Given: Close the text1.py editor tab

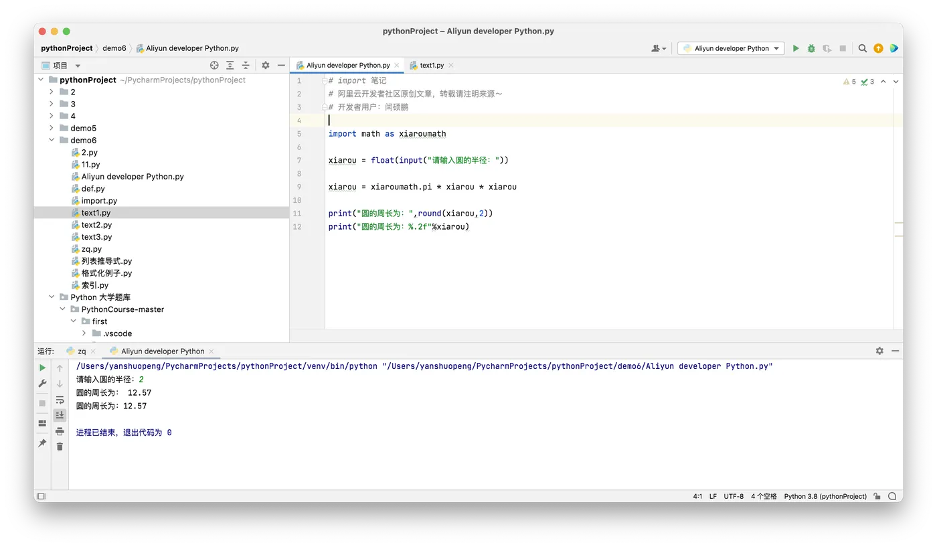Looking at the screenshot, I should (x=451, y=66).
